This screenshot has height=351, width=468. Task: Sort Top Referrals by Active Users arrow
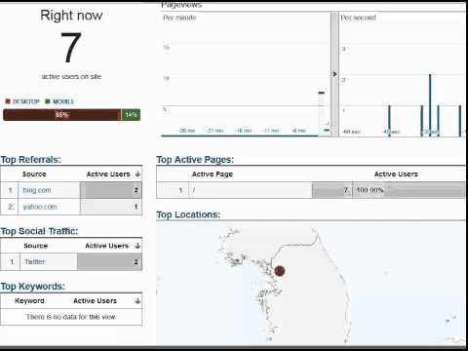(x=137, y=175)
